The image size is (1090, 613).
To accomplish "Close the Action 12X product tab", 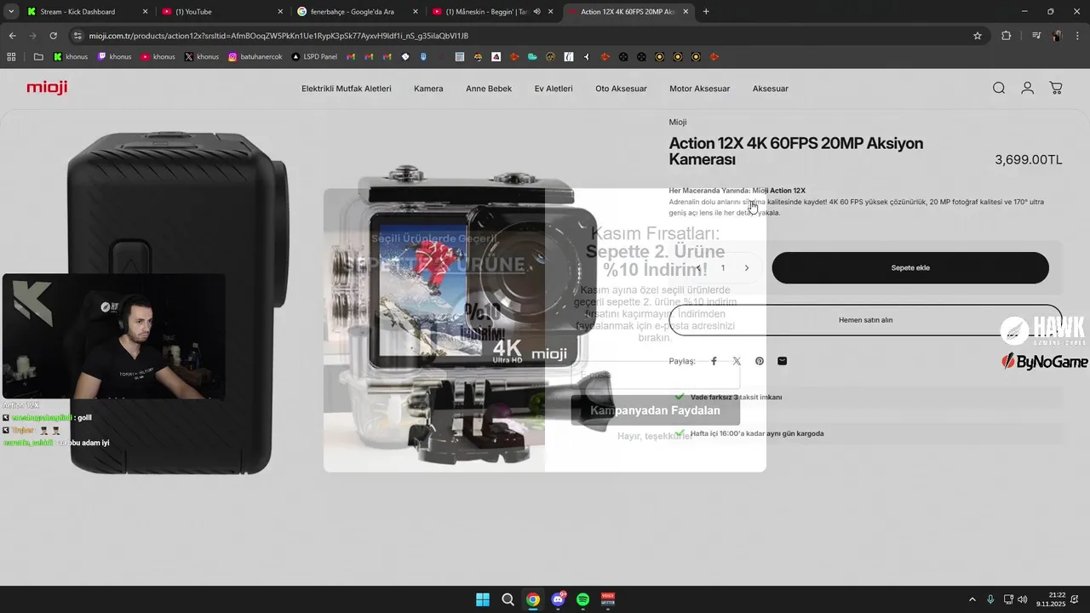I will pyautogui.click(x=686, y=12).
